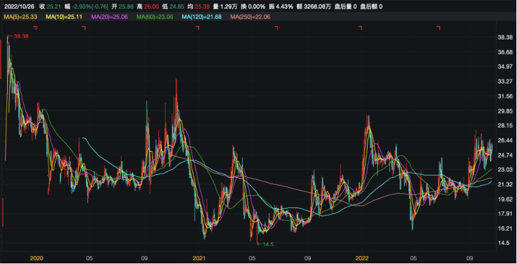Click the 19.62 price axis label
The image size is (517, 264).
pyautogui.click(x=505, y=199)
